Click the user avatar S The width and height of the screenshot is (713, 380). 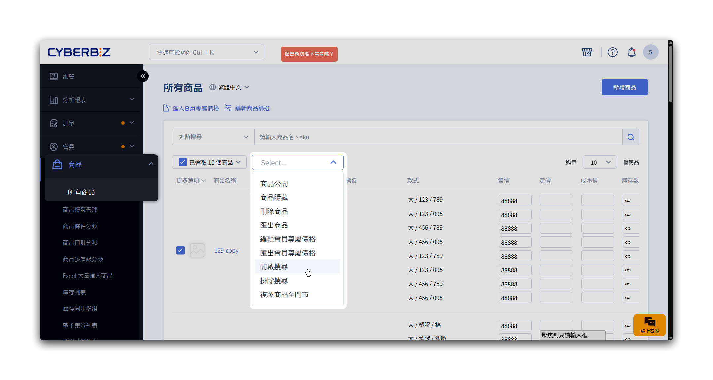(650, 52)
